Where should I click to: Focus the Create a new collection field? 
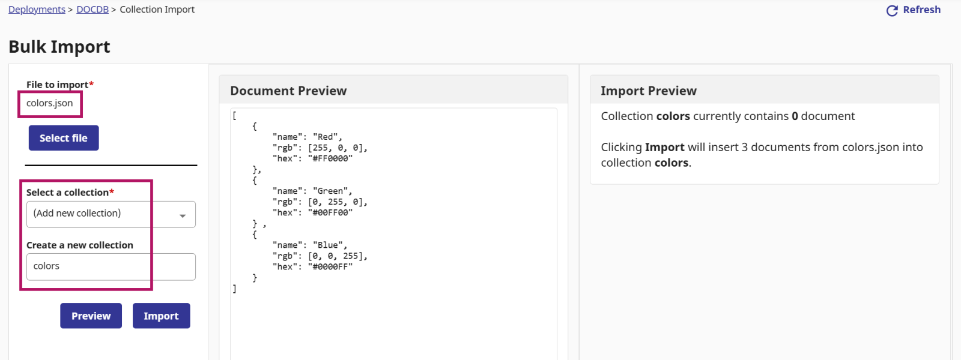111,266
